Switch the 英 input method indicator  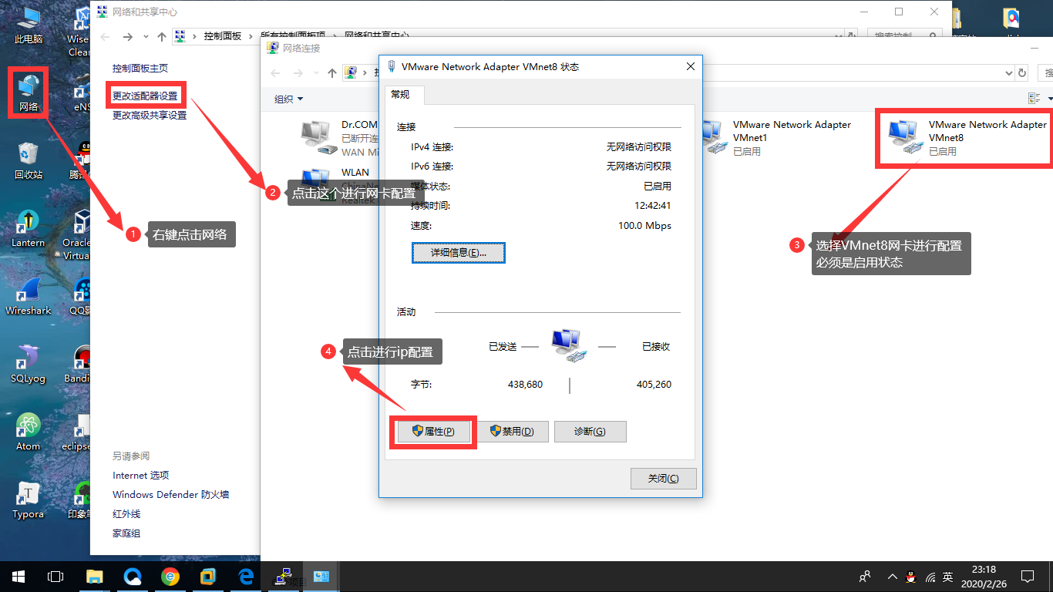[x=948, y=577]
